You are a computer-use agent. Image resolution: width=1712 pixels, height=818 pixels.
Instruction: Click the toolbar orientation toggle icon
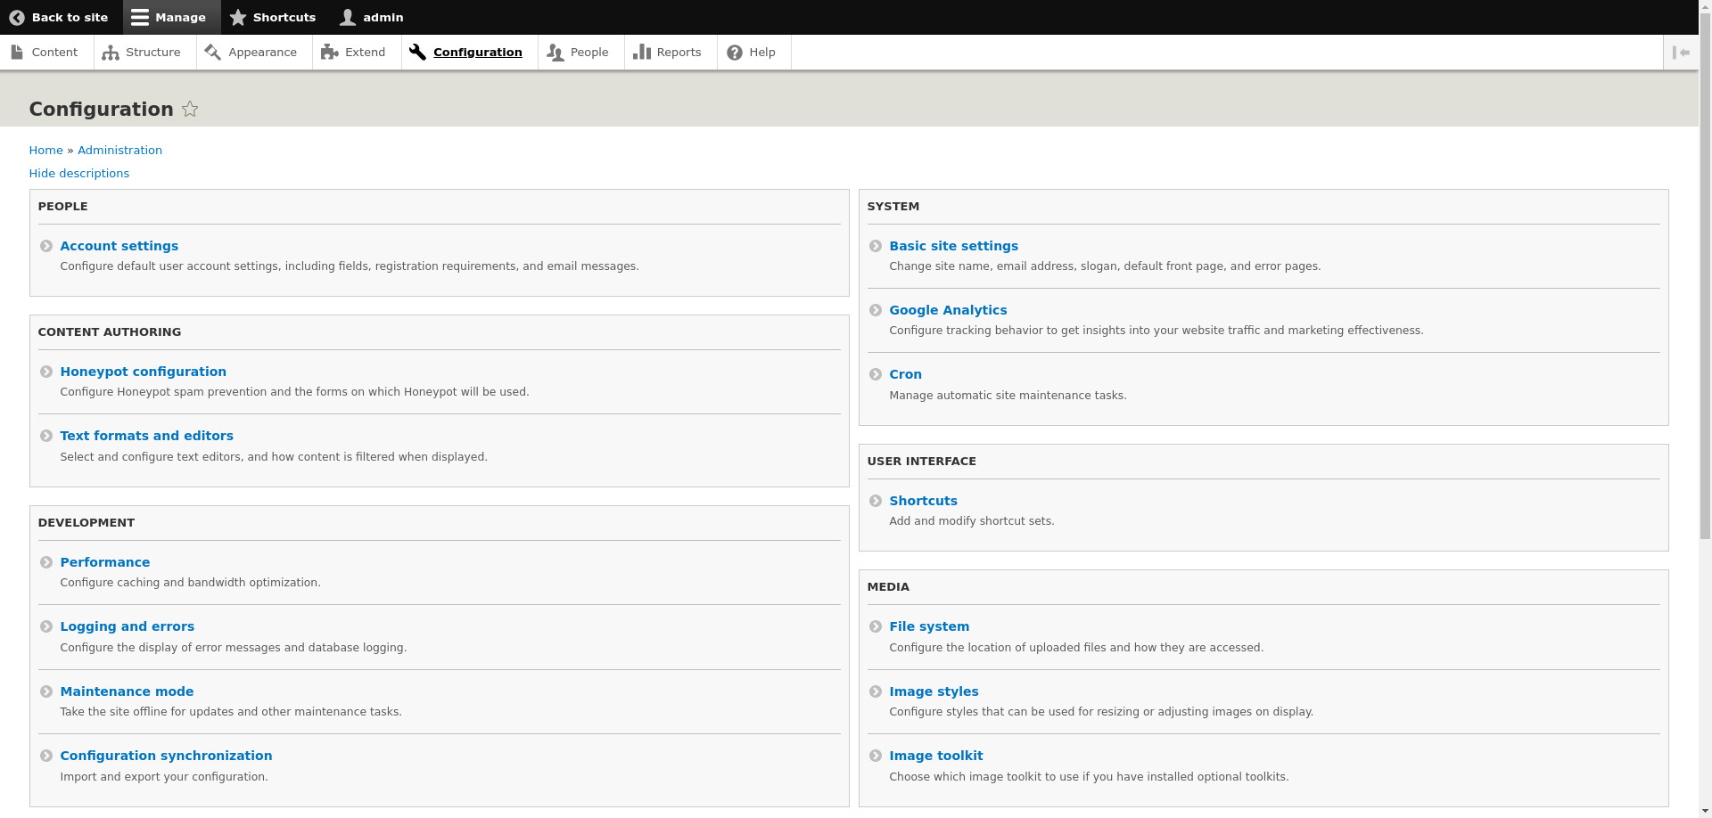point(1681,53)
